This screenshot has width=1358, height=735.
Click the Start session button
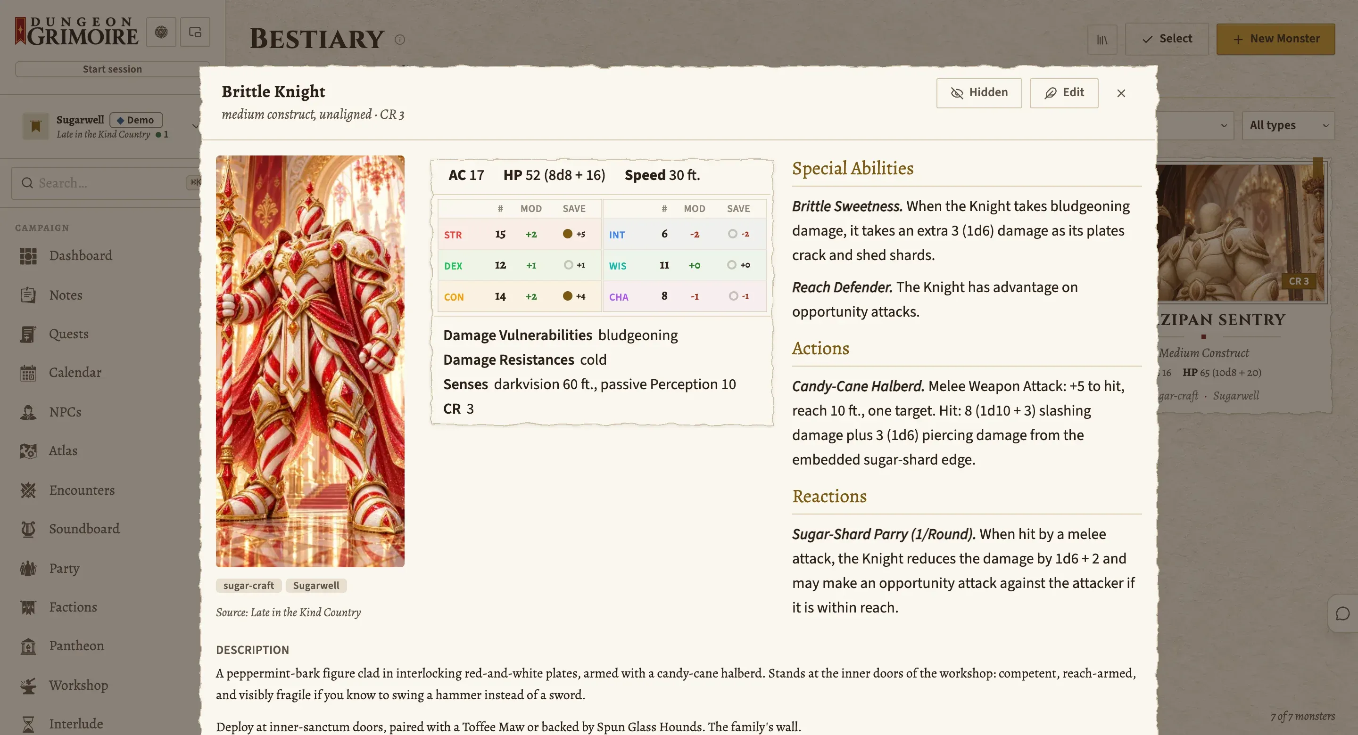[x=112, y=69]
